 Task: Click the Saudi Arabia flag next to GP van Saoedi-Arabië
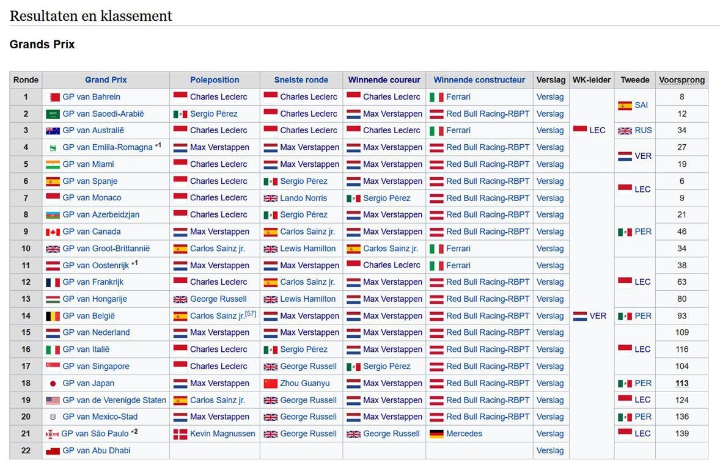point(53,114)
